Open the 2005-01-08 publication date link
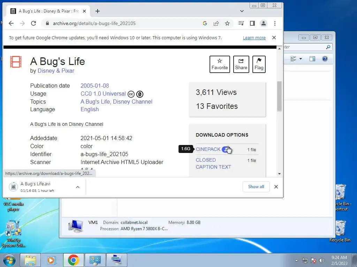Image resolution: width=357 pixels, height=267 pixels. pyautogui.click(x=95, y=86)
